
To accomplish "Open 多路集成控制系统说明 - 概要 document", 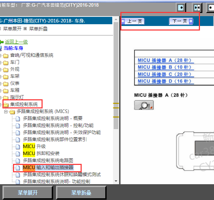I will (x=53, y=118).
